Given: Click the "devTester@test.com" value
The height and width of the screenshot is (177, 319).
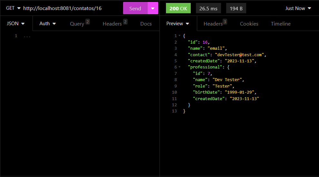Looking at the screenshot, I should (239, 55).
